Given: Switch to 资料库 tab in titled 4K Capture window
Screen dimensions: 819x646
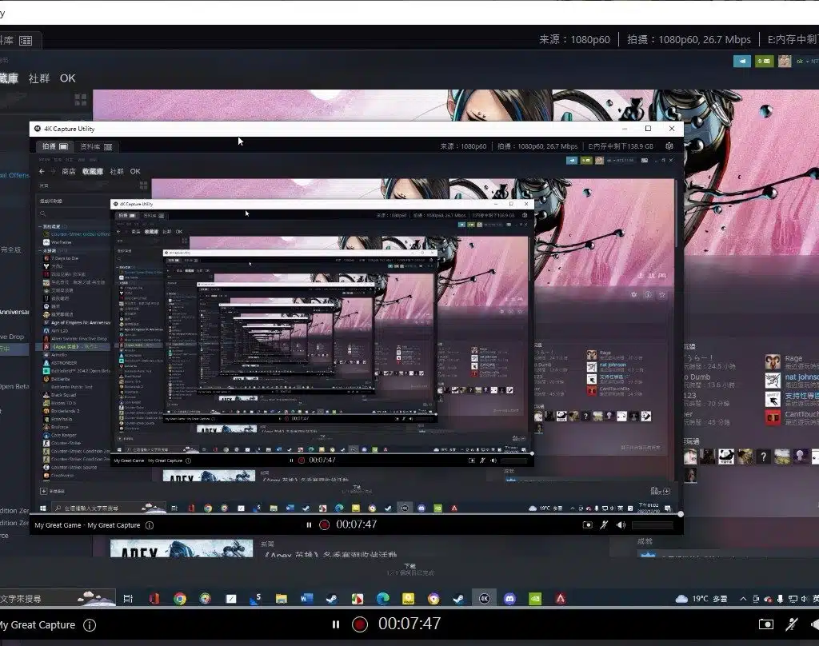Looking at the screenshot, I should (96, 147).
